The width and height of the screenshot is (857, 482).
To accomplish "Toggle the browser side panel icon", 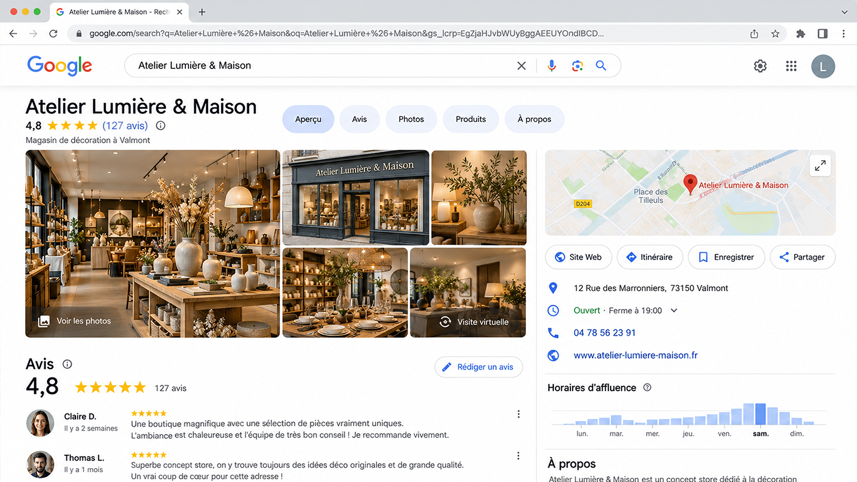I will click(x=822, y=34).
